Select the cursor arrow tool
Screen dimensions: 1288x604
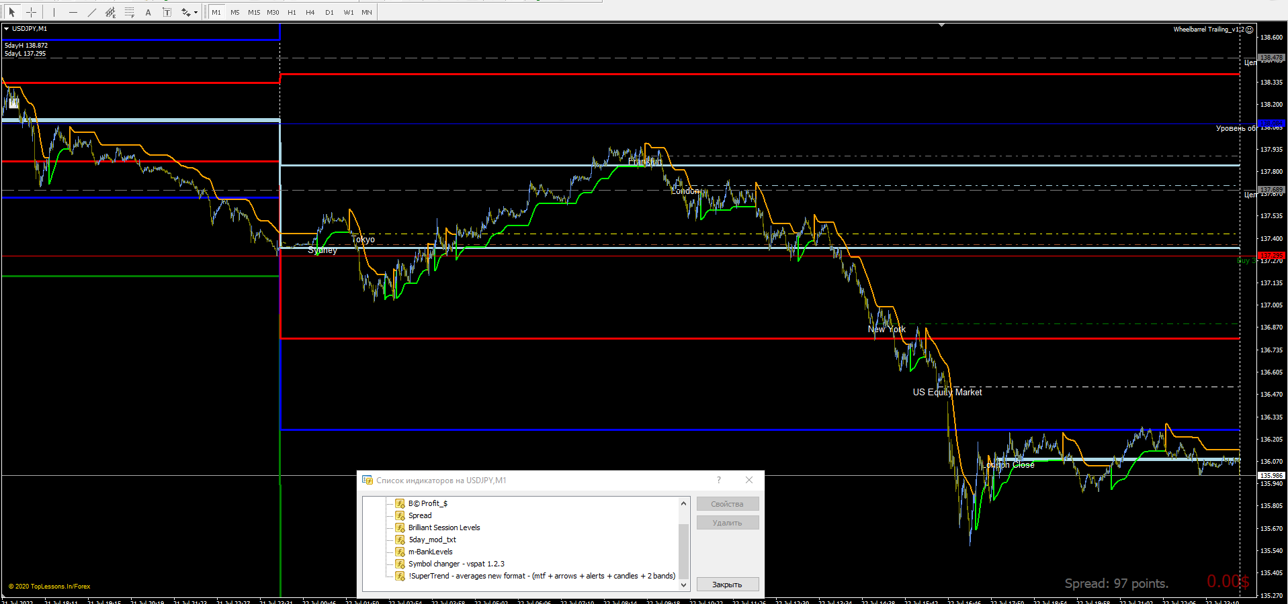pyautogui.click(x=11, y=12)
